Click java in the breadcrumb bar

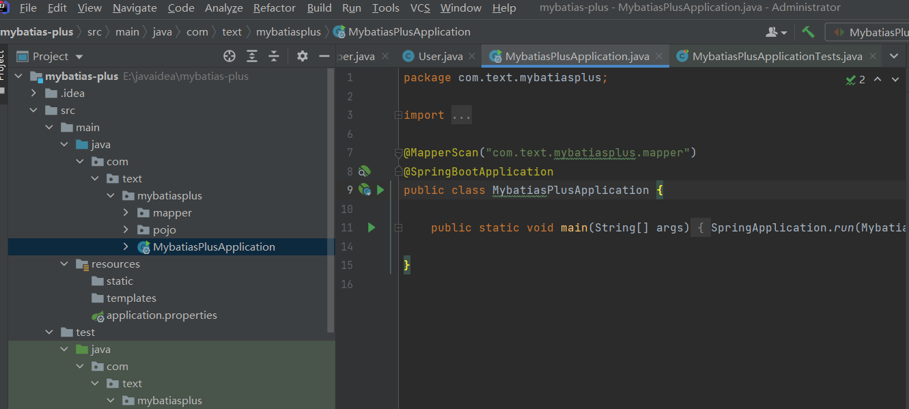pyautogui.click(x=163, y=32)
